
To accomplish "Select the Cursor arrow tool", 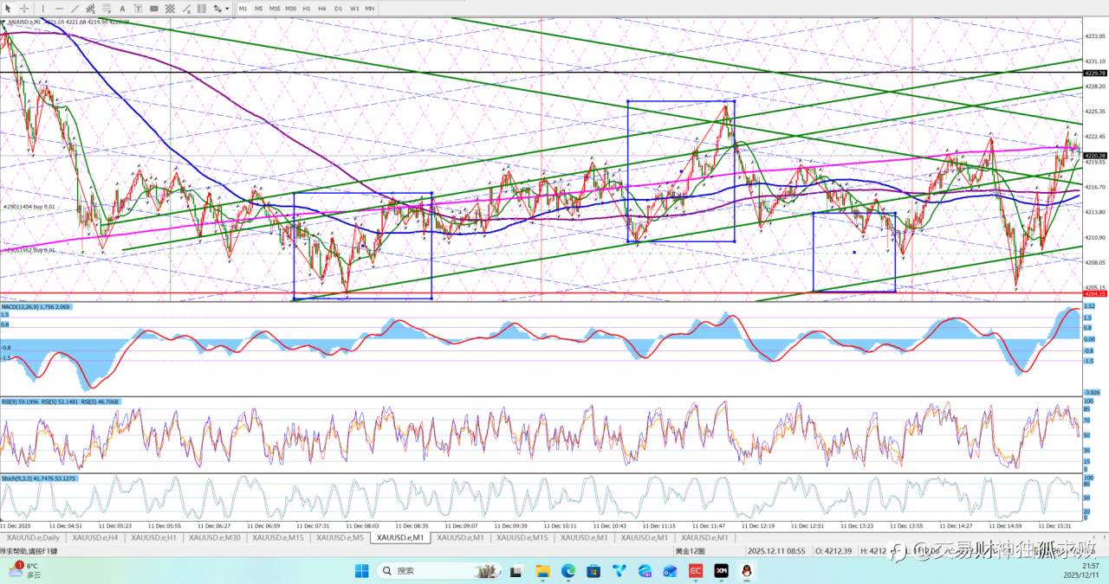I will tap(9, 8).
